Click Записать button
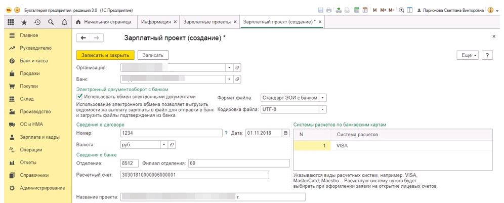The height and width of the screenshot is (203, 504). tap(153, 55)
